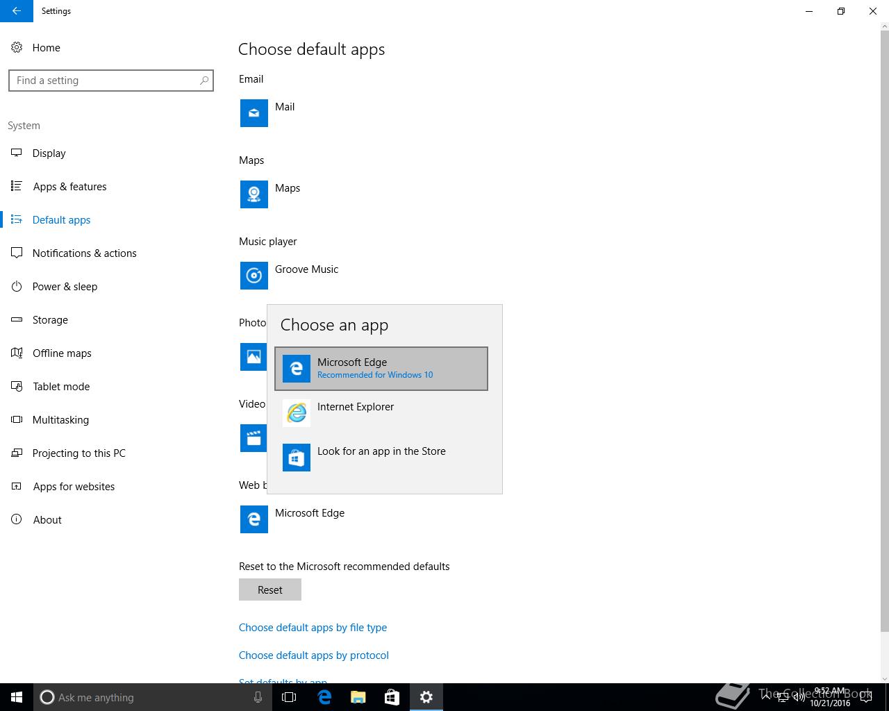Click the Mail app icon under Email
This screenshot has width=889, height=711.
click(x=254, y=113)
